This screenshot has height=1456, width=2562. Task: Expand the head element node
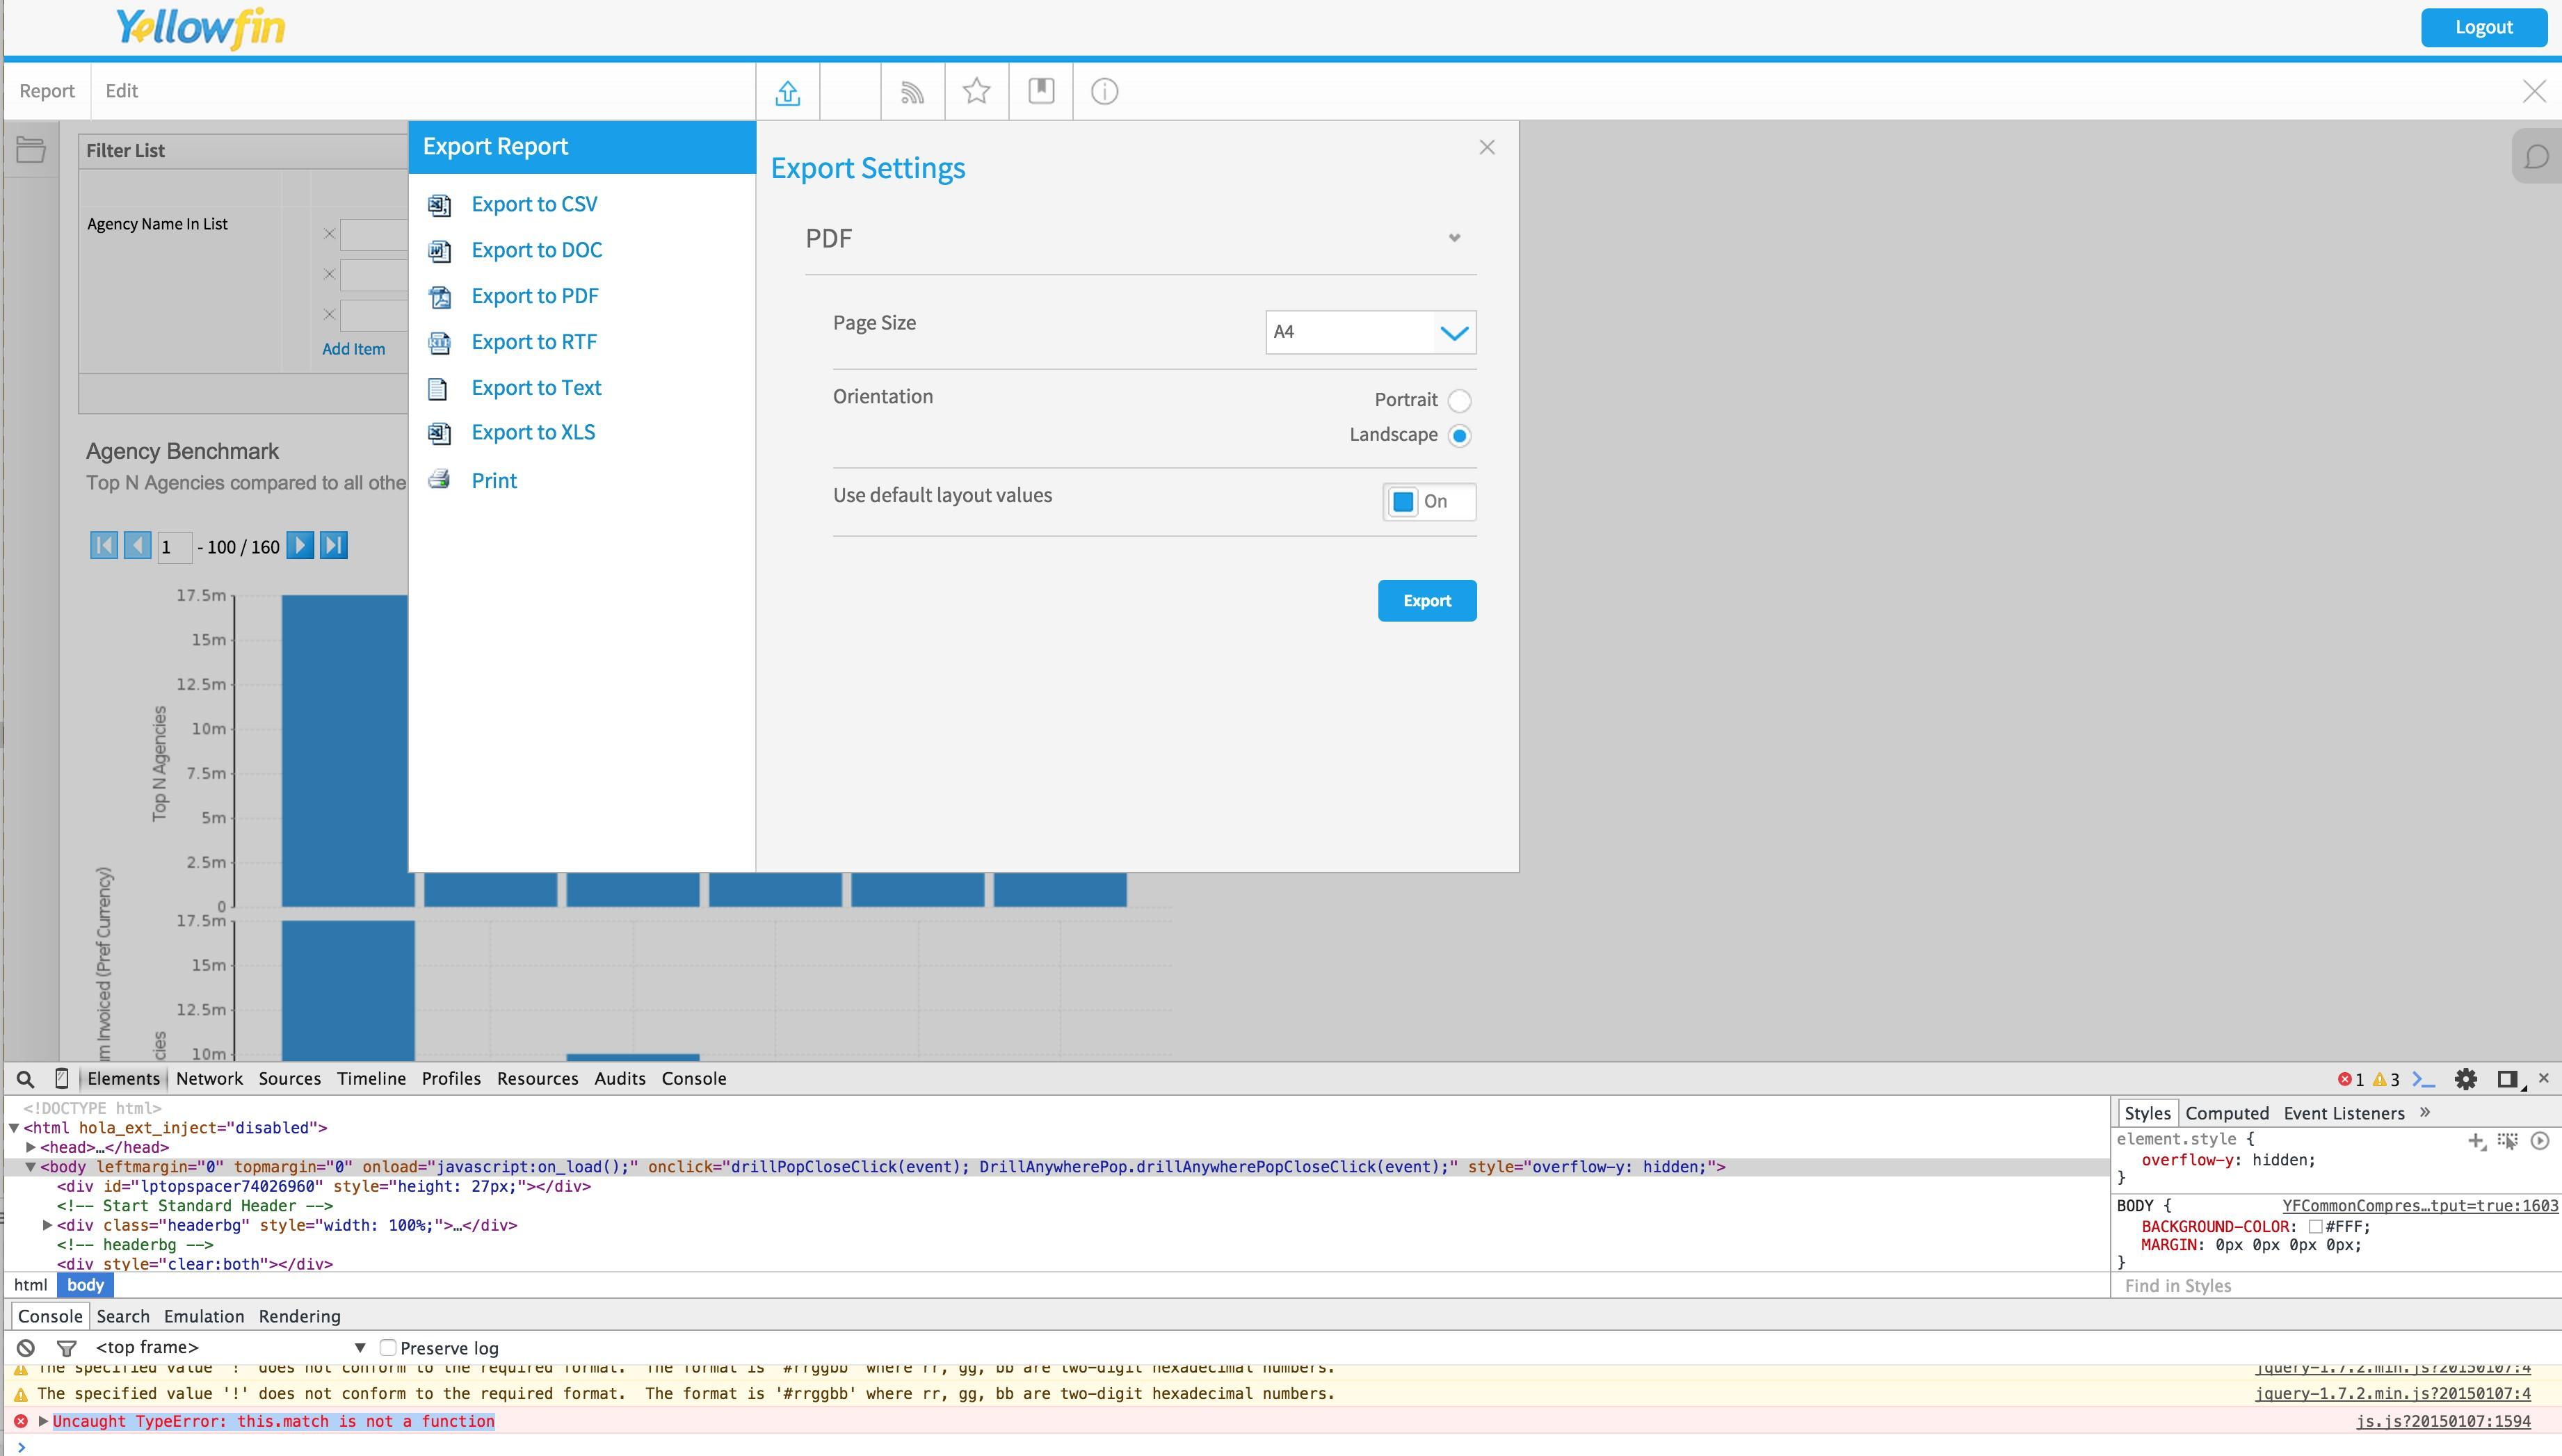[31, 1147]
